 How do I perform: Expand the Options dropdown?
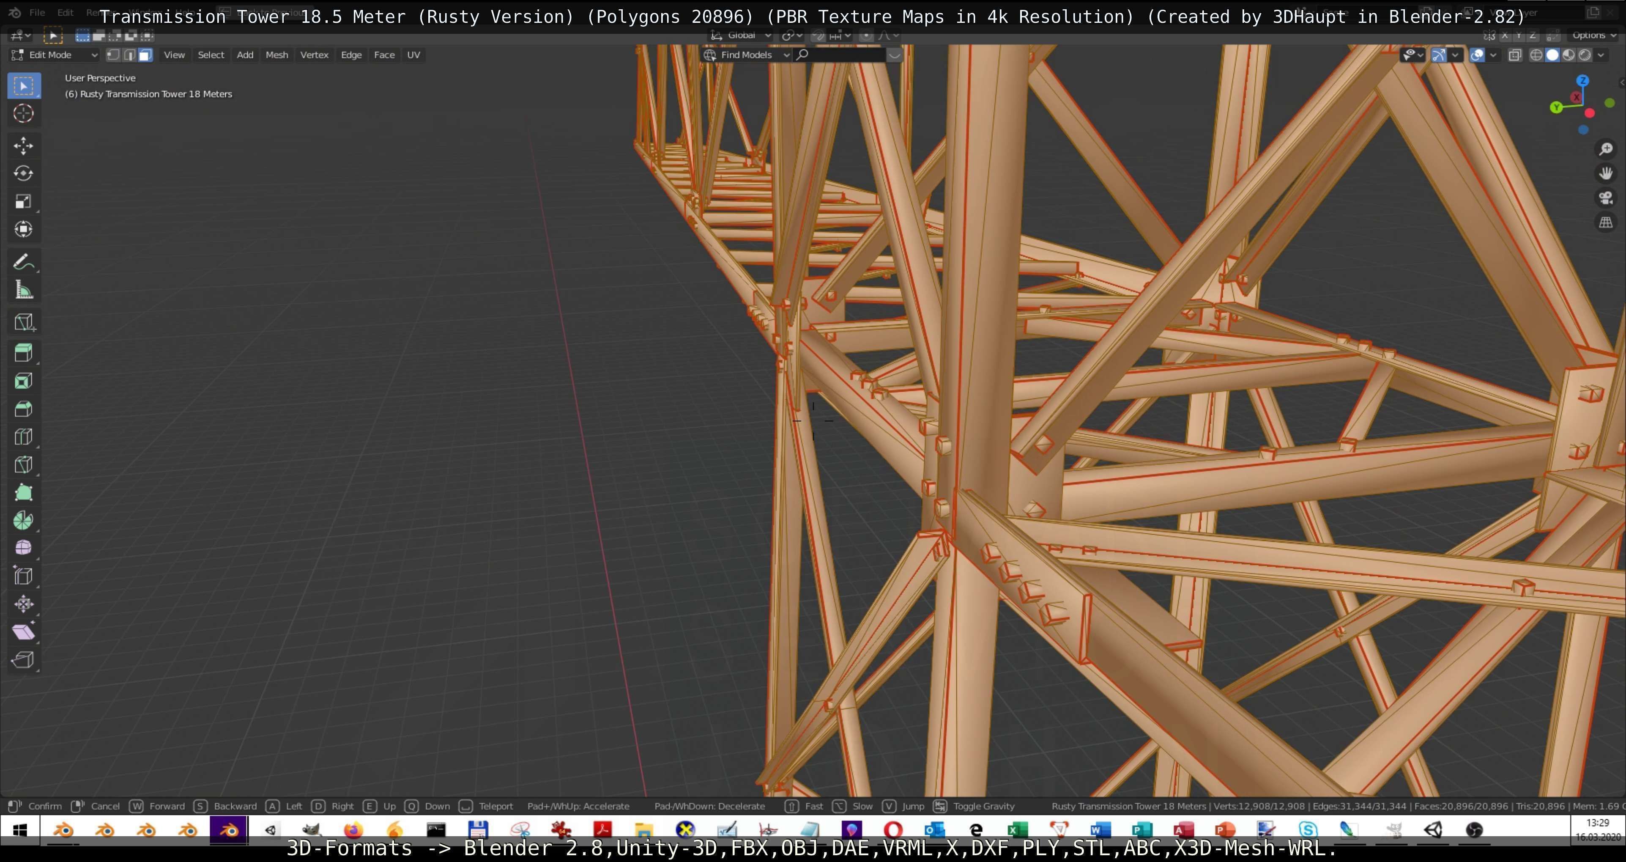[1593, 36]
